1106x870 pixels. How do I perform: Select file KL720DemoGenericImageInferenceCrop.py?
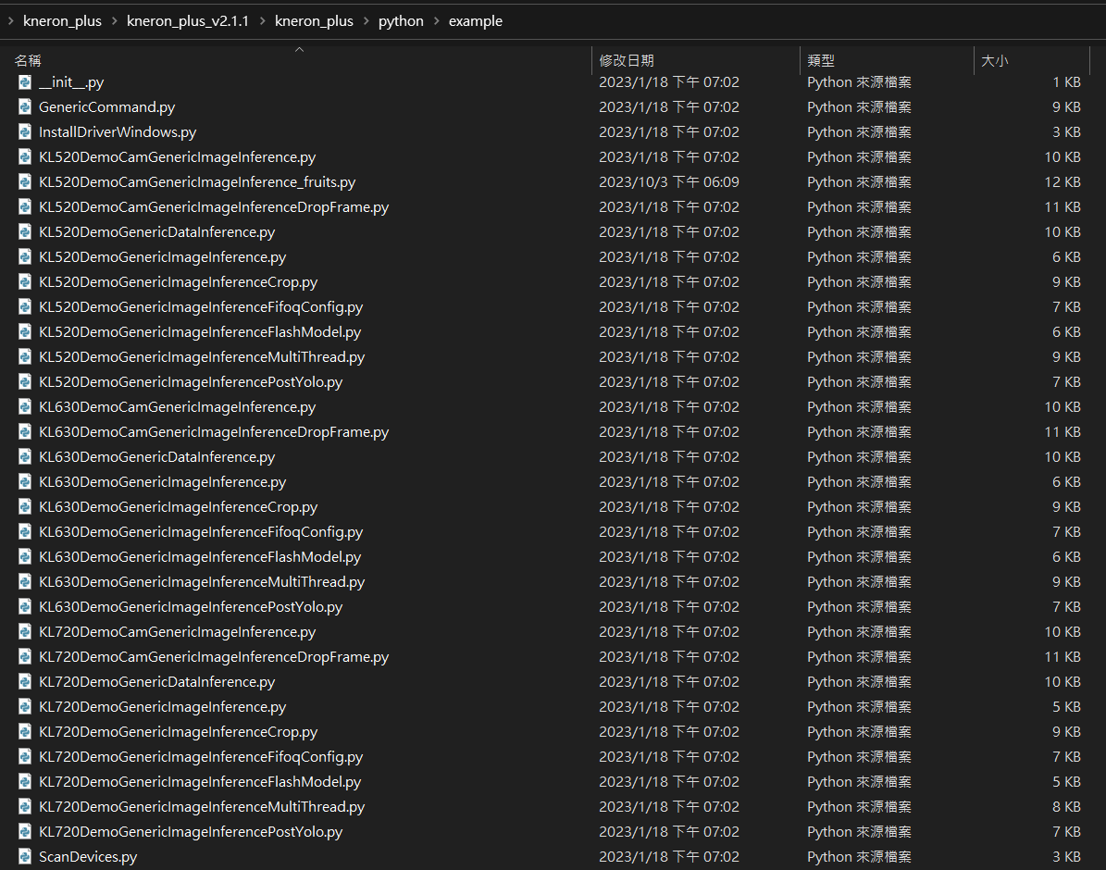(178, 732)
